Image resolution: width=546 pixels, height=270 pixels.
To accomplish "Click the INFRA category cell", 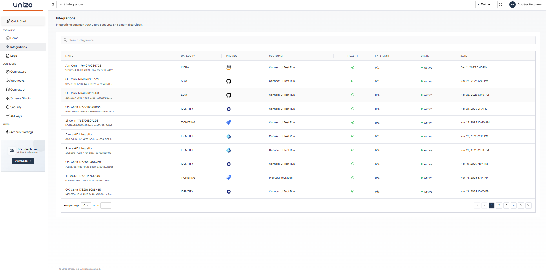I will [185, 67].
